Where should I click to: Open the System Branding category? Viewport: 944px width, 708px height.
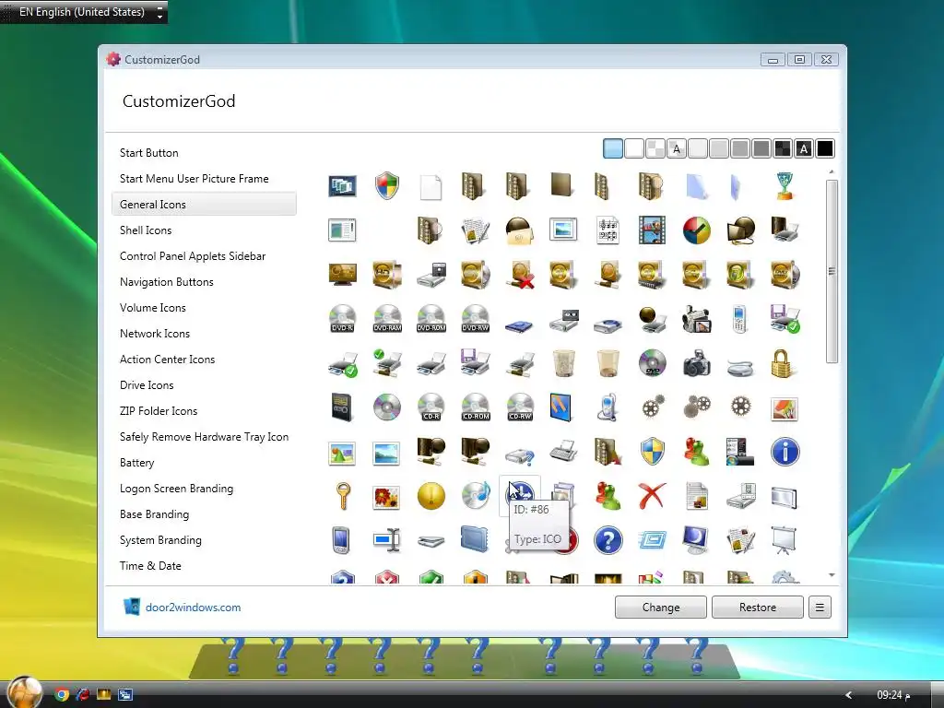[204, 540]
